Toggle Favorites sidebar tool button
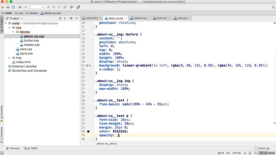Viewport: 276px width, 155px height. [2, 114]
